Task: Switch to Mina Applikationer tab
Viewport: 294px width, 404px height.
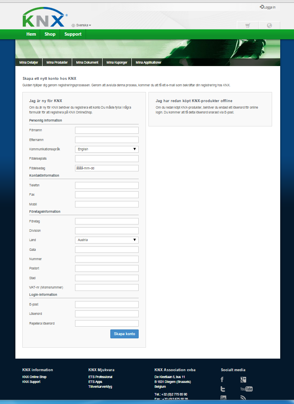Action: (148, 62)
